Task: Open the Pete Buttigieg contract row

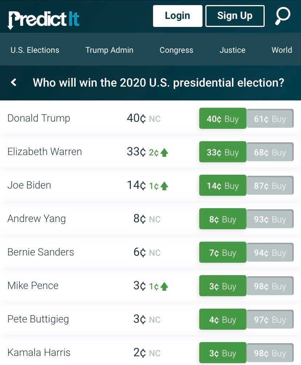Action: 38,319
